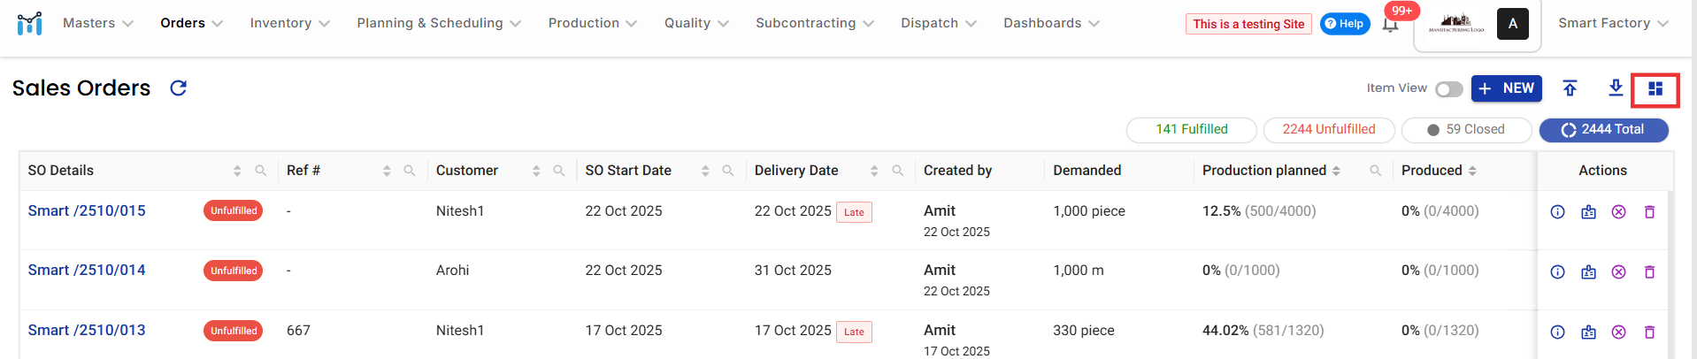Show the 59 Closed orders

click(1466, 130)
